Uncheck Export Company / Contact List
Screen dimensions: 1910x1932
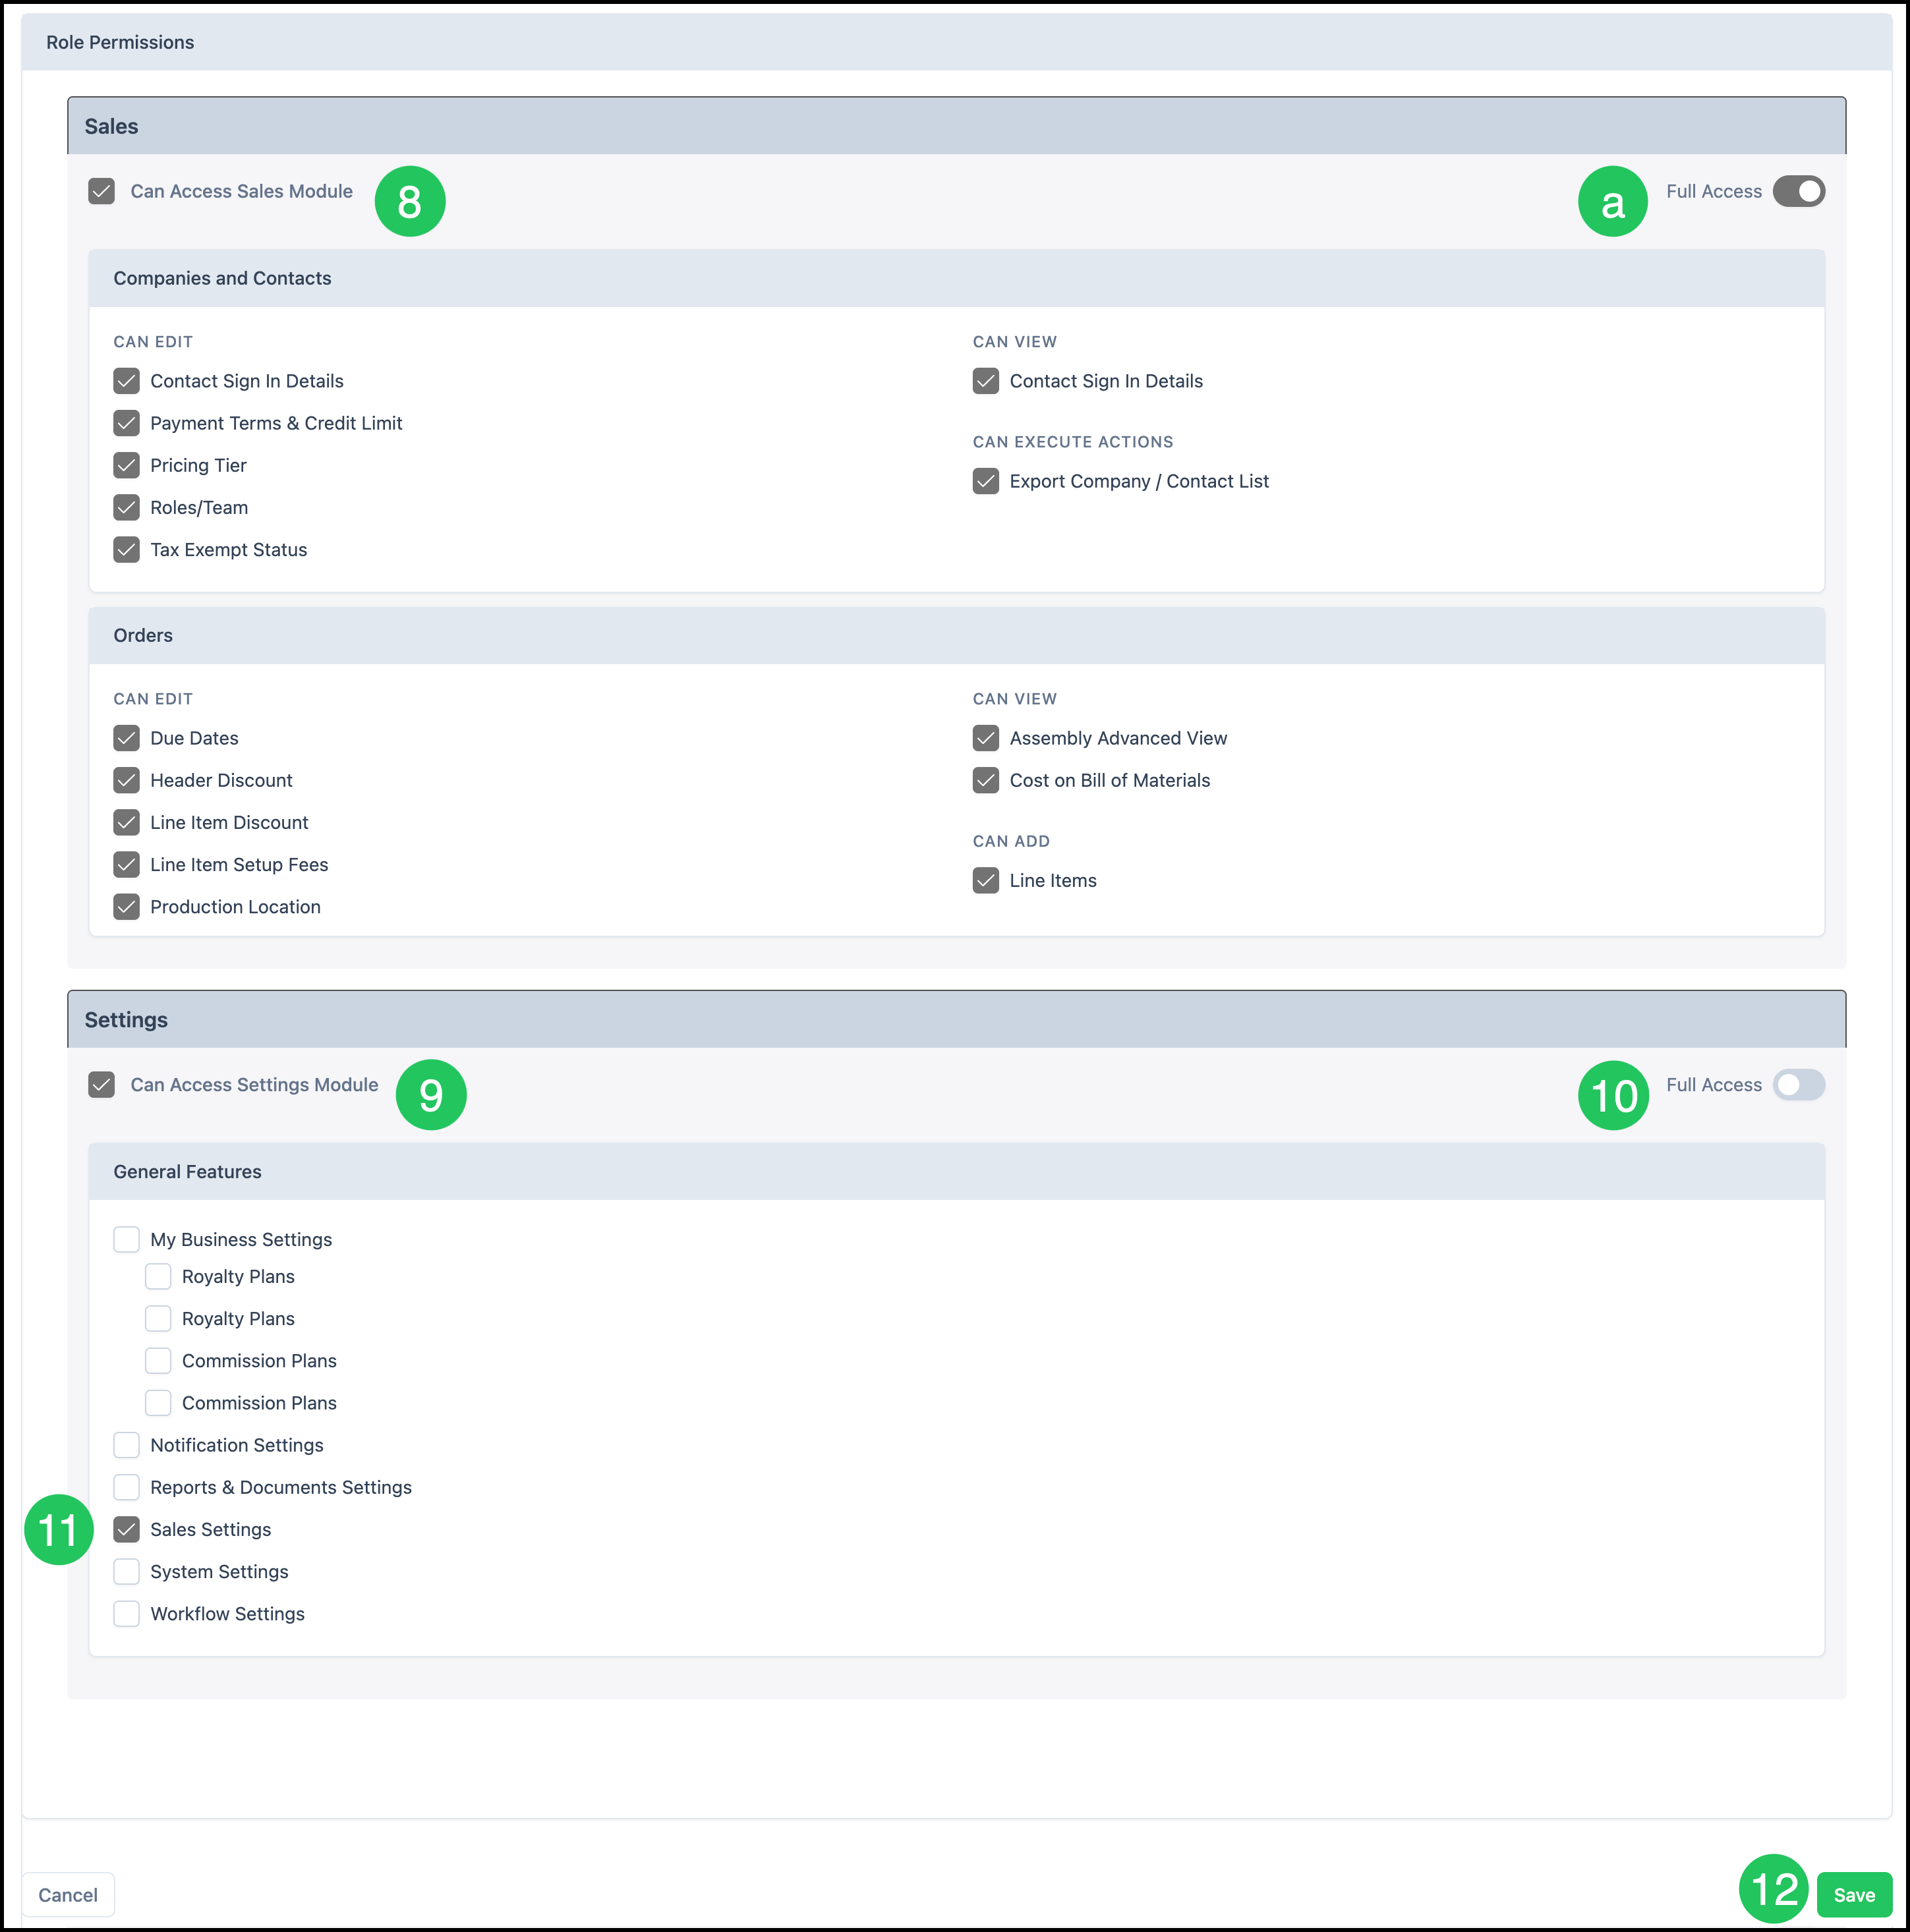(986, 481)
